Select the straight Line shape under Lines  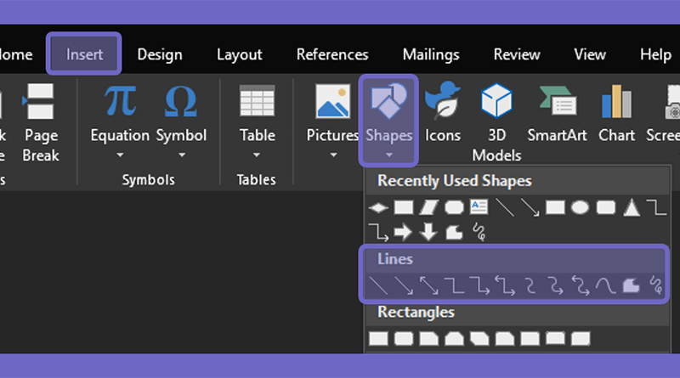click(378, 285)
